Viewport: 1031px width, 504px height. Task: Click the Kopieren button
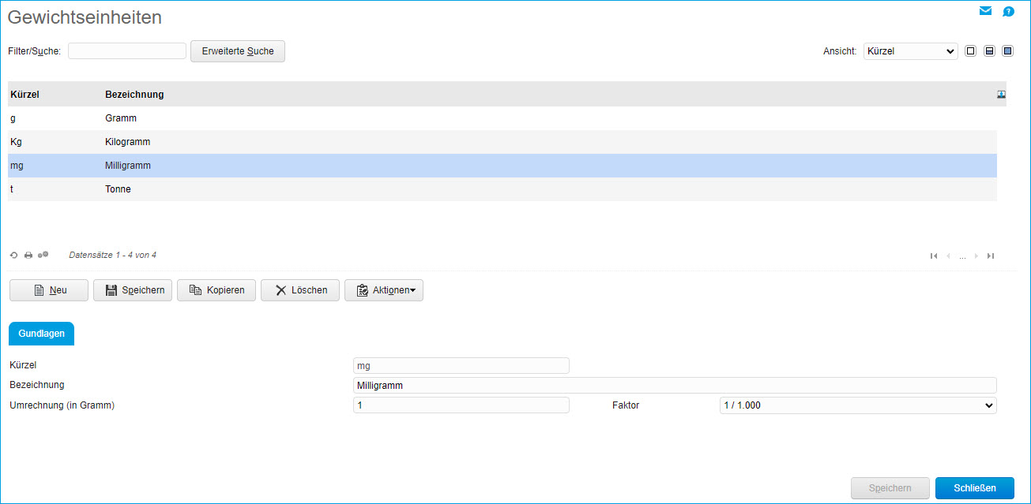pos(216,290)
